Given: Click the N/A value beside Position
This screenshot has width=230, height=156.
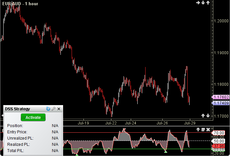Looking at the screenshot, I should pos(55,126).
